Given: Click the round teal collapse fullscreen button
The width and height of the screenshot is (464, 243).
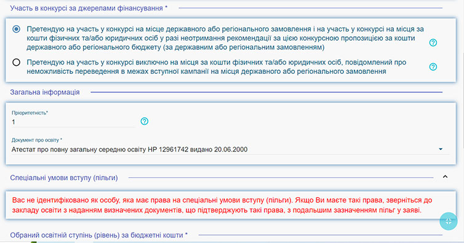Looking at the screenshot, I should click(x=449, y=221).
